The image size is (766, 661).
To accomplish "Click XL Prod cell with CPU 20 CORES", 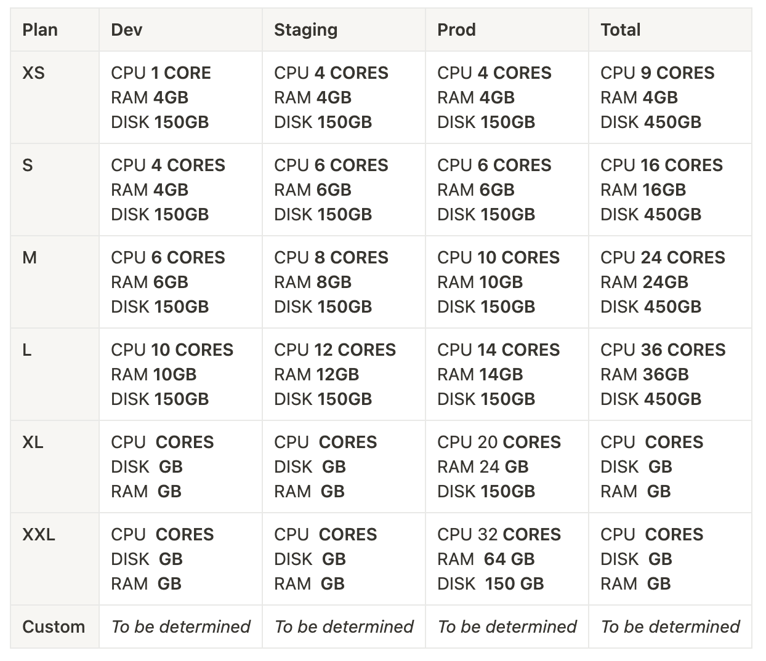I will [507, 467].
